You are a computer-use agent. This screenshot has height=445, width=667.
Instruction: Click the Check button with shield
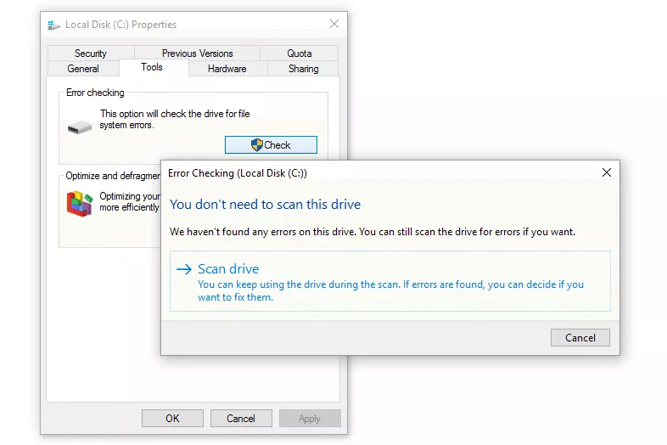click(x=271, y=144)
